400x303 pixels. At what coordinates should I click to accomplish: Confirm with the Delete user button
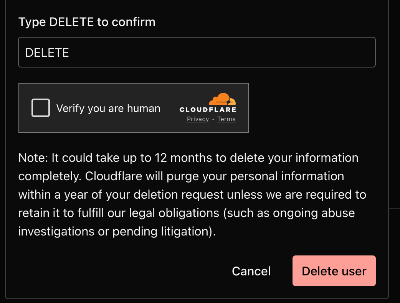click(334, 271)
